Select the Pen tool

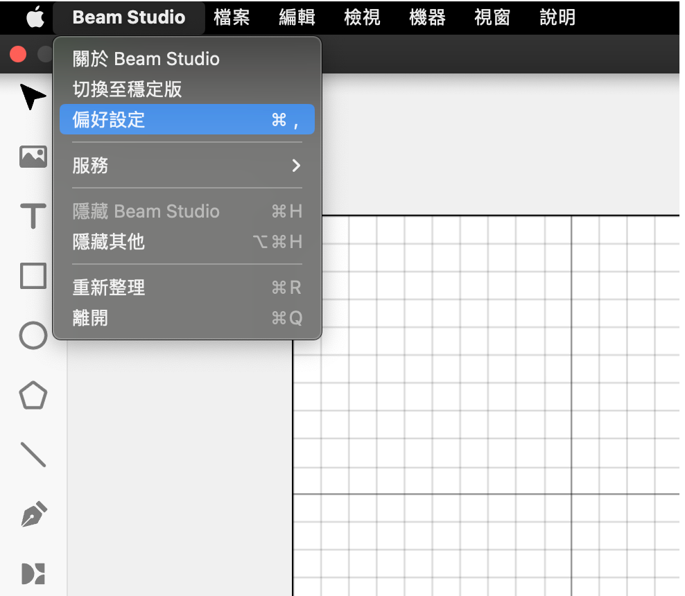click(34, 514)
